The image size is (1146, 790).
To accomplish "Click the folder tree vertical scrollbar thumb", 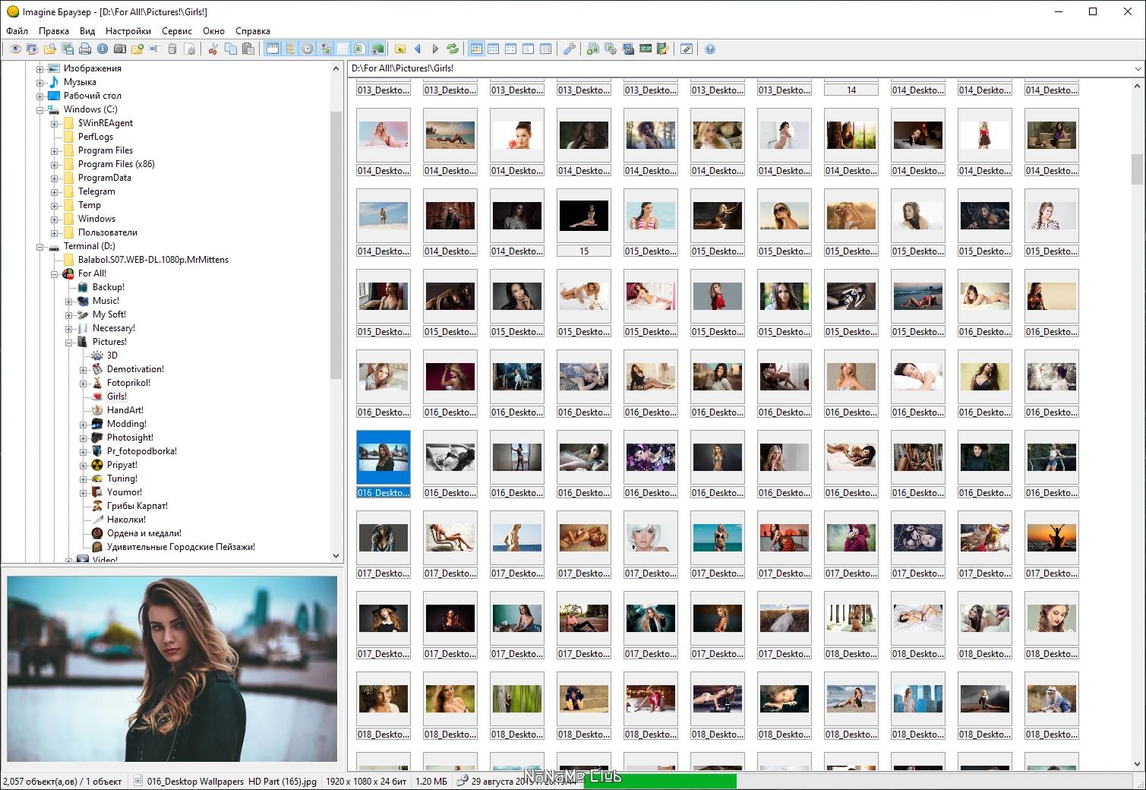I will pos(336,245).
